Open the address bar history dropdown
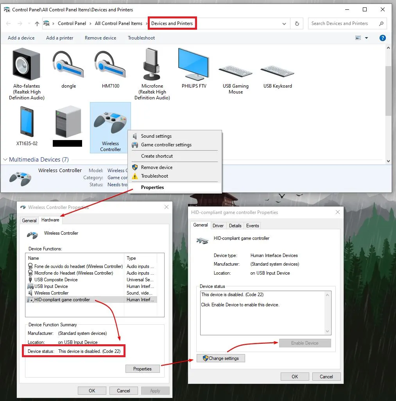This screenshot has width=396, height=401. tap(284, 23)
